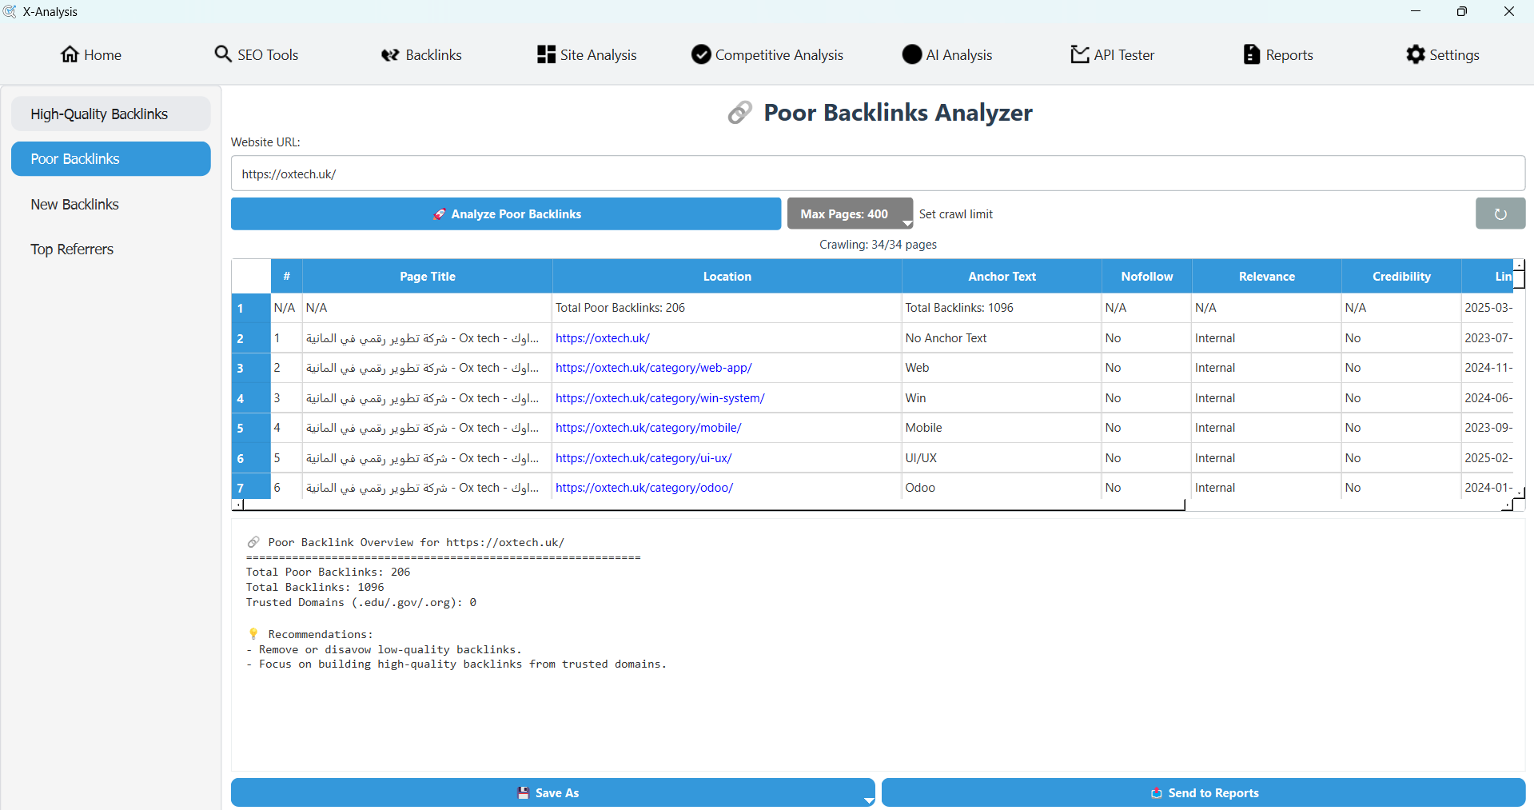This screenshot has width=1534, height=810.
Task: Open the https://oxtech.uk/ location link
Action: [603, 338]
